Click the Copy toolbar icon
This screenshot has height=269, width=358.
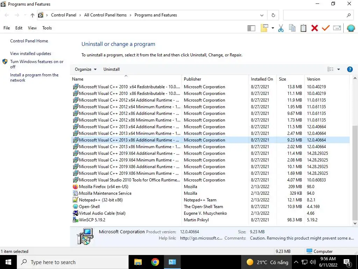pos(292,28)
